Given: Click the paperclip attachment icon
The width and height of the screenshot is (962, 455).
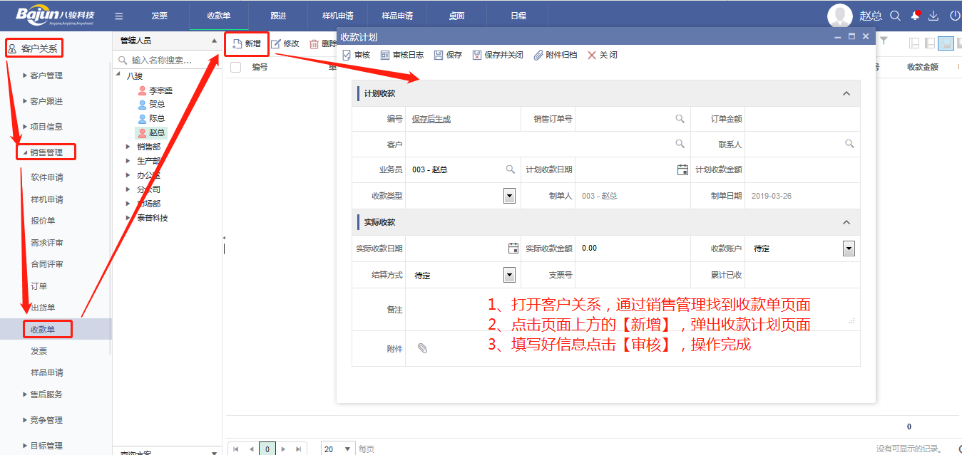Looking at the screenshot, I should 422,348.
